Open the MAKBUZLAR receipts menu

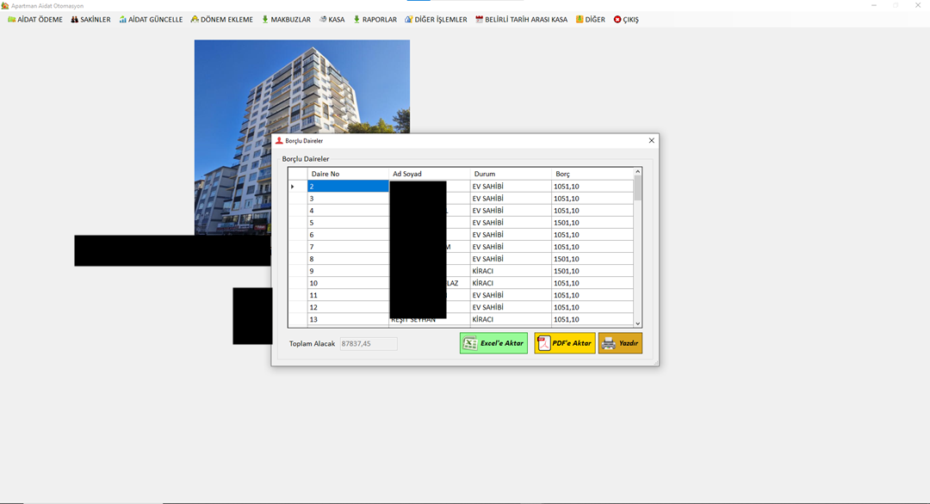pos(286,20)
